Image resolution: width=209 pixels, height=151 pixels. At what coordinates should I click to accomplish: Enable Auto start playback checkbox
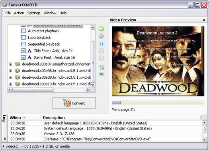pos(23,31)
